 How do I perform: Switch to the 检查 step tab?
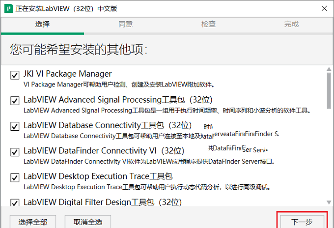click(x=208, y=24)
